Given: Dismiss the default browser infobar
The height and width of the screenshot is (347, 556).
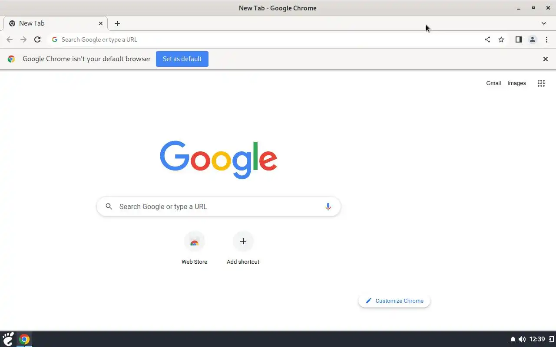Looking at the screenshot, I should tap(546, 59).
